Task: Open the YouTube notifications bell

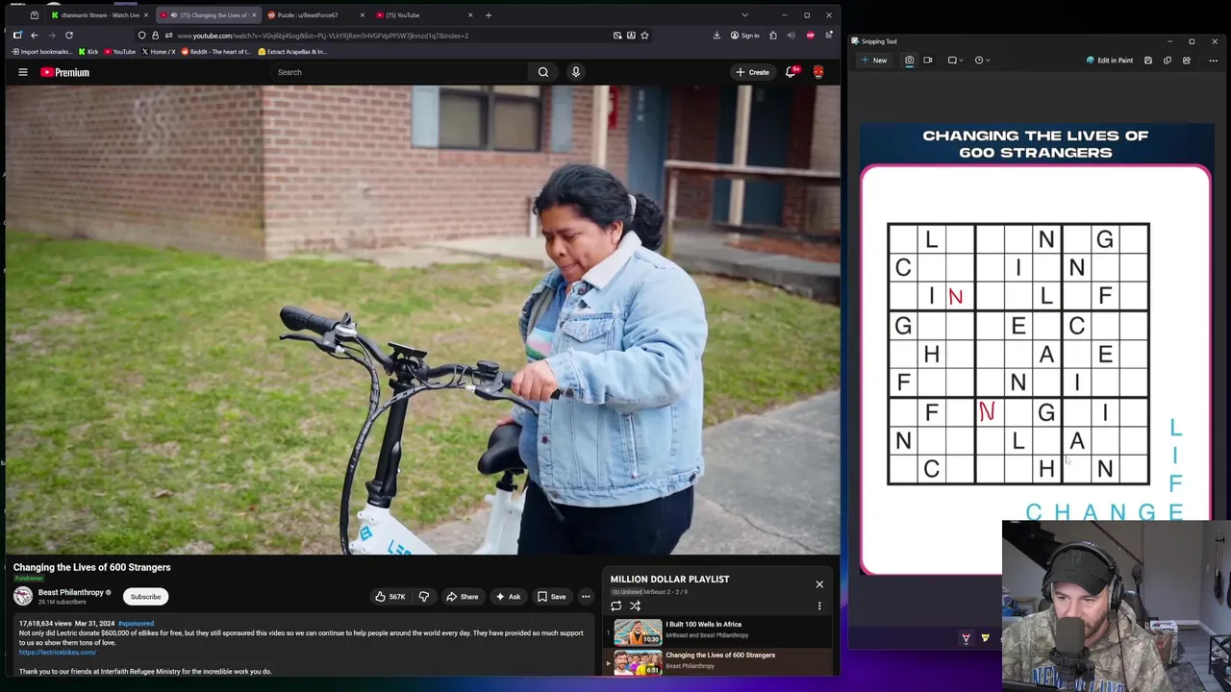Action: coord(791,72)
